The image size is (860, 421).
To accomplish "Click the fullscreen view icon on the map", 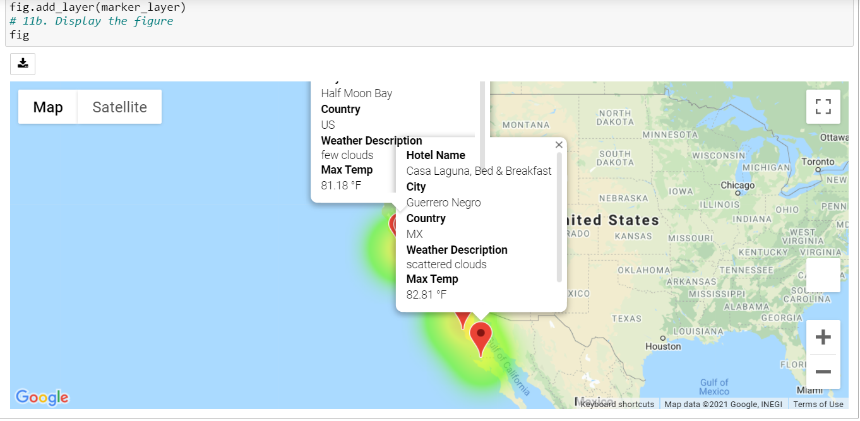I will click(823, 107).
